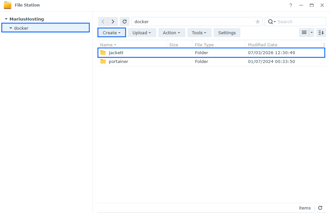Screen dimensions: 330x214
Task: Close the File Station window
Action: pos(322,5)
